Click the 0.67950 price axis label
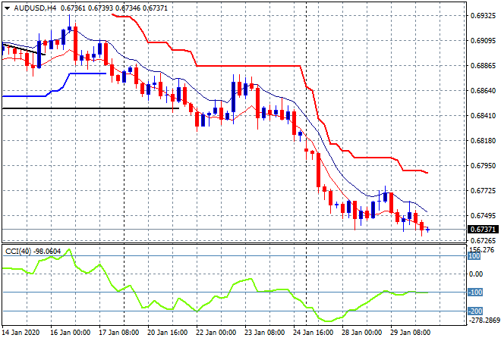Viewport: 501px width, 341px height. pos(483,165)
